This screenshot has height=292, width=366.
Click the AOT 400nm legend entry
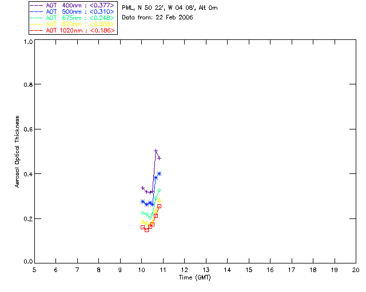(72, 5)
